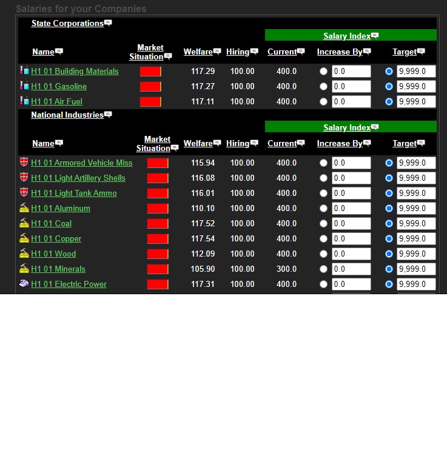Click the 300.0 current salary for Minerals
The width and height of the screenshot is (447, 461).
click(x=286, y=269)
